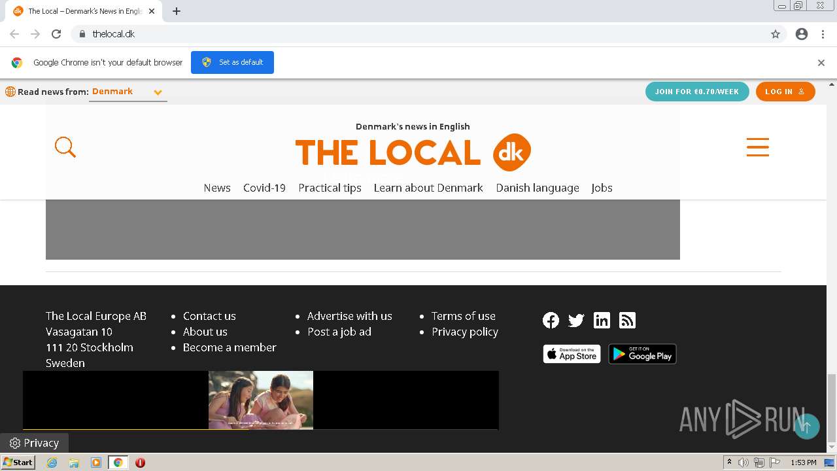Viewport: 837px width, 471px height.
Task: Click the Chrome taskbar icon
Action: coord(118,462)
